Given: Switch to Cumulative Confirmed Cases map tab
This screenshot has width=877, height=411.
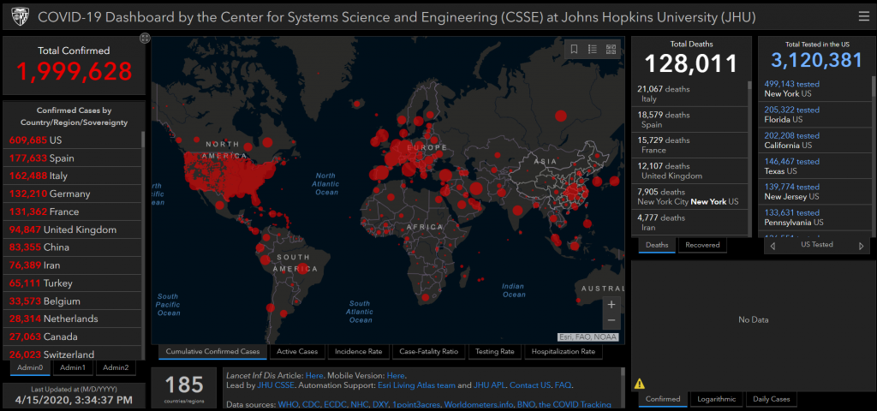Looking at the screenshot, I should point(212,352).
